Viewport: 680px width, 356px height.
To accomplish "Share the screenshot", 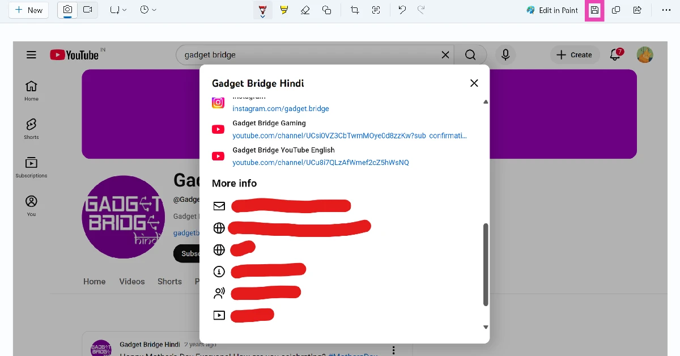I will point(637,10).
